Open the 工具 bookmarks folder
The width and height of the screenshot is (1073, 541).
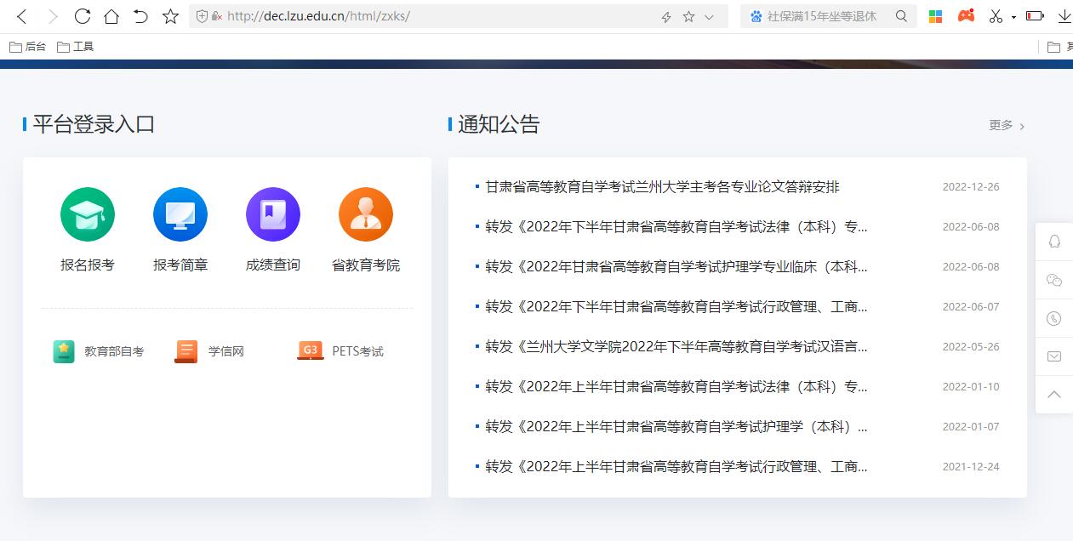point(75,47)
